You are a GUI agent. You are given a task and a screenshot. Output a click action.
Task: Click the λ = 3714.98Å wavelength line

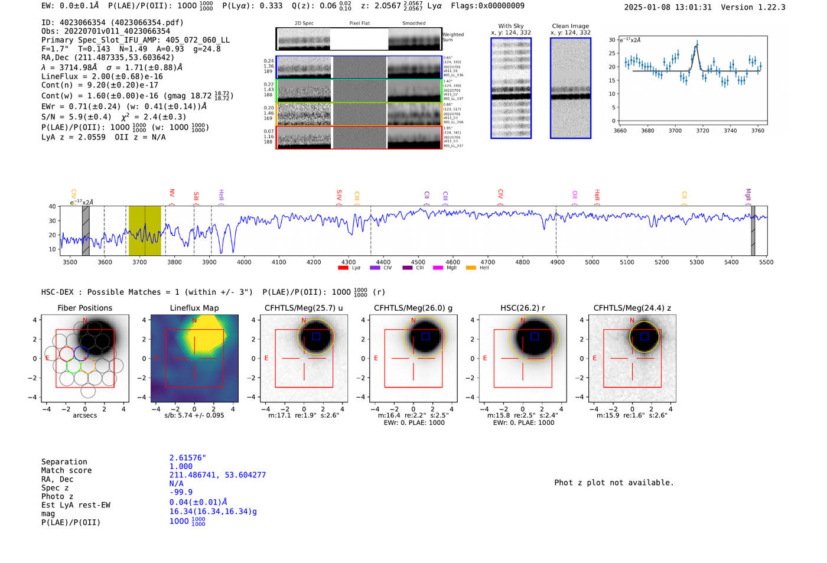pos(112,67)
